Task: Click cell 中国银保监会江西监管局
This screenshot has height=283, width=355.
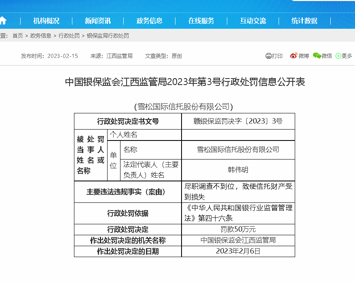Action: (238, 240)
